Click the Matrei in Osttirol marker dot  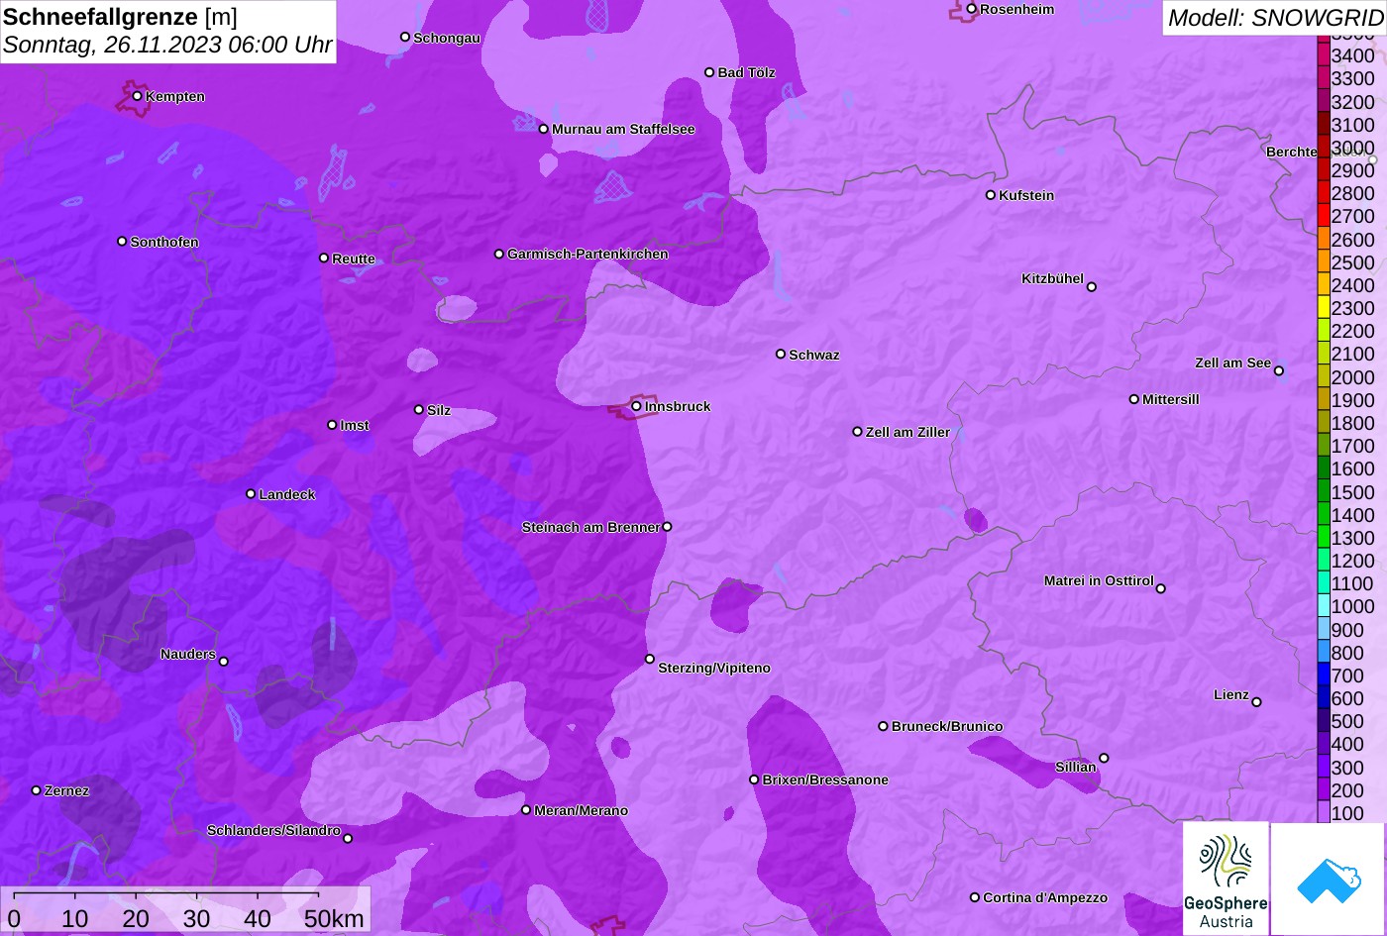(1161, 588)
